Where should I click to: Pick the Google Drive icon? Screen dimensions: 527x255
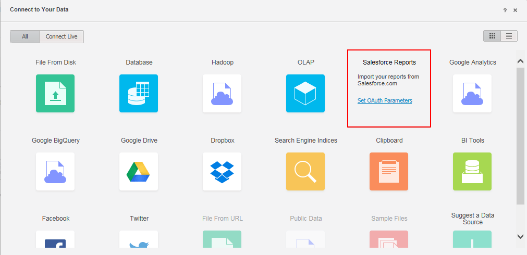pyautogui.click(x=139, y=171)
